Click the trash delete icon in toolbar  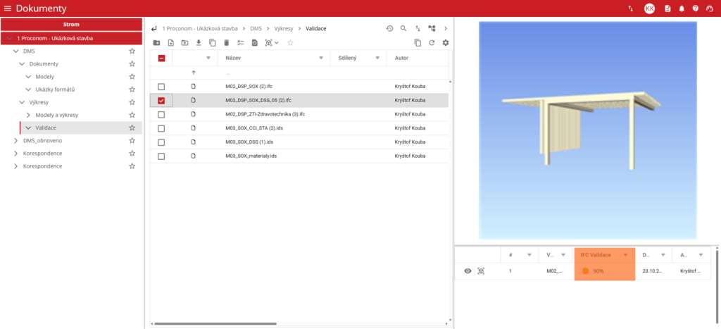point(226,43)
